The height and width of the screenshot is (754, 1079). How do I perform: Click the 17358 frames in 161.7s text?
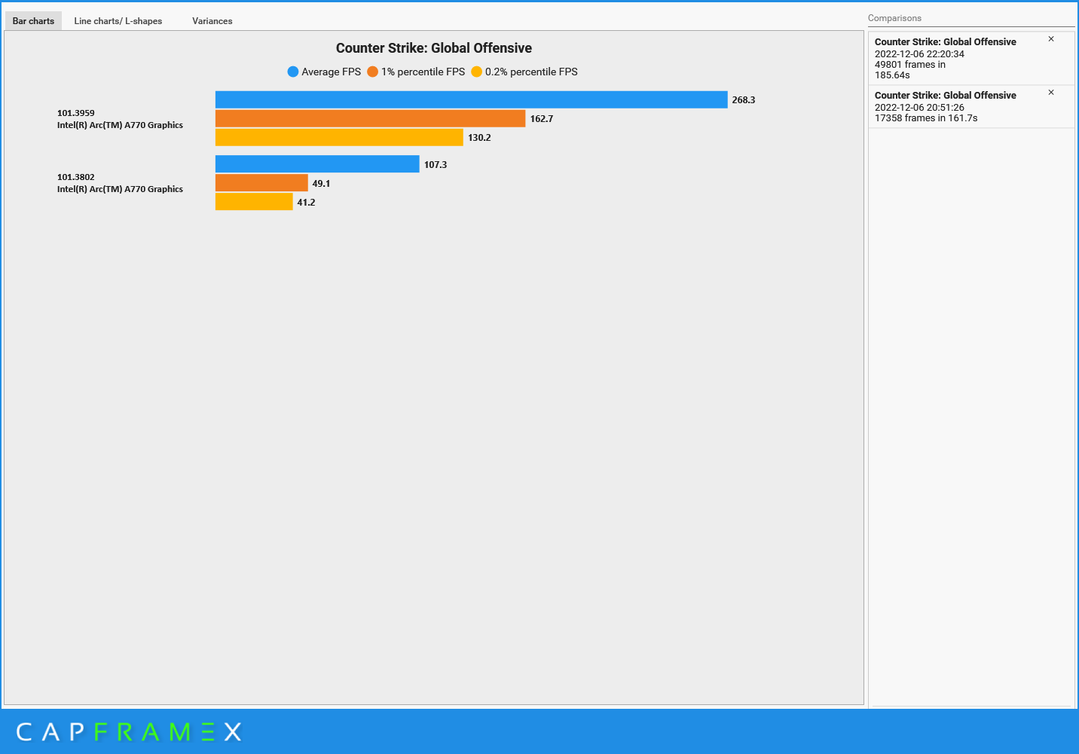(x=926, y=118)
